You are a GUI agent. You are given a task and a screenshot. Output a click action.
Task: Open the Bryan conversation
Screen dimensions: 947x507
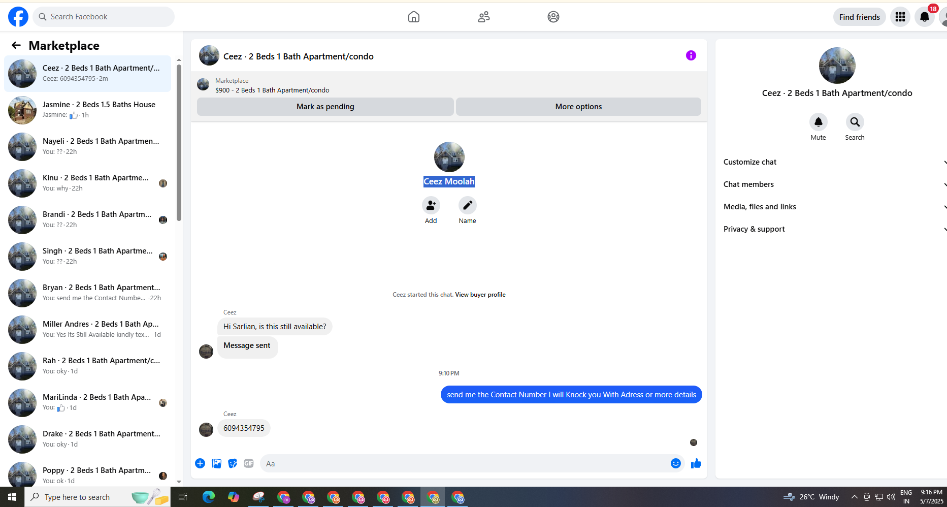pyautogui.click(x=87, y=293)
